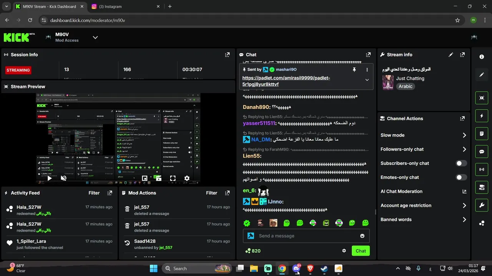Open stream preview settings gear
The height and width of the screenshot is (276, 492).
[187, 178]
